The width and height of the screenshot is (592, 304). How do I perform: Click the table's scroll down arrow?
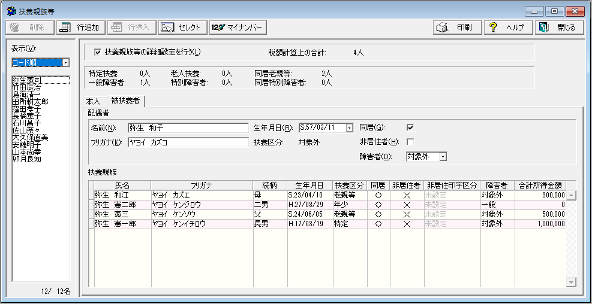tap(571, 282)
